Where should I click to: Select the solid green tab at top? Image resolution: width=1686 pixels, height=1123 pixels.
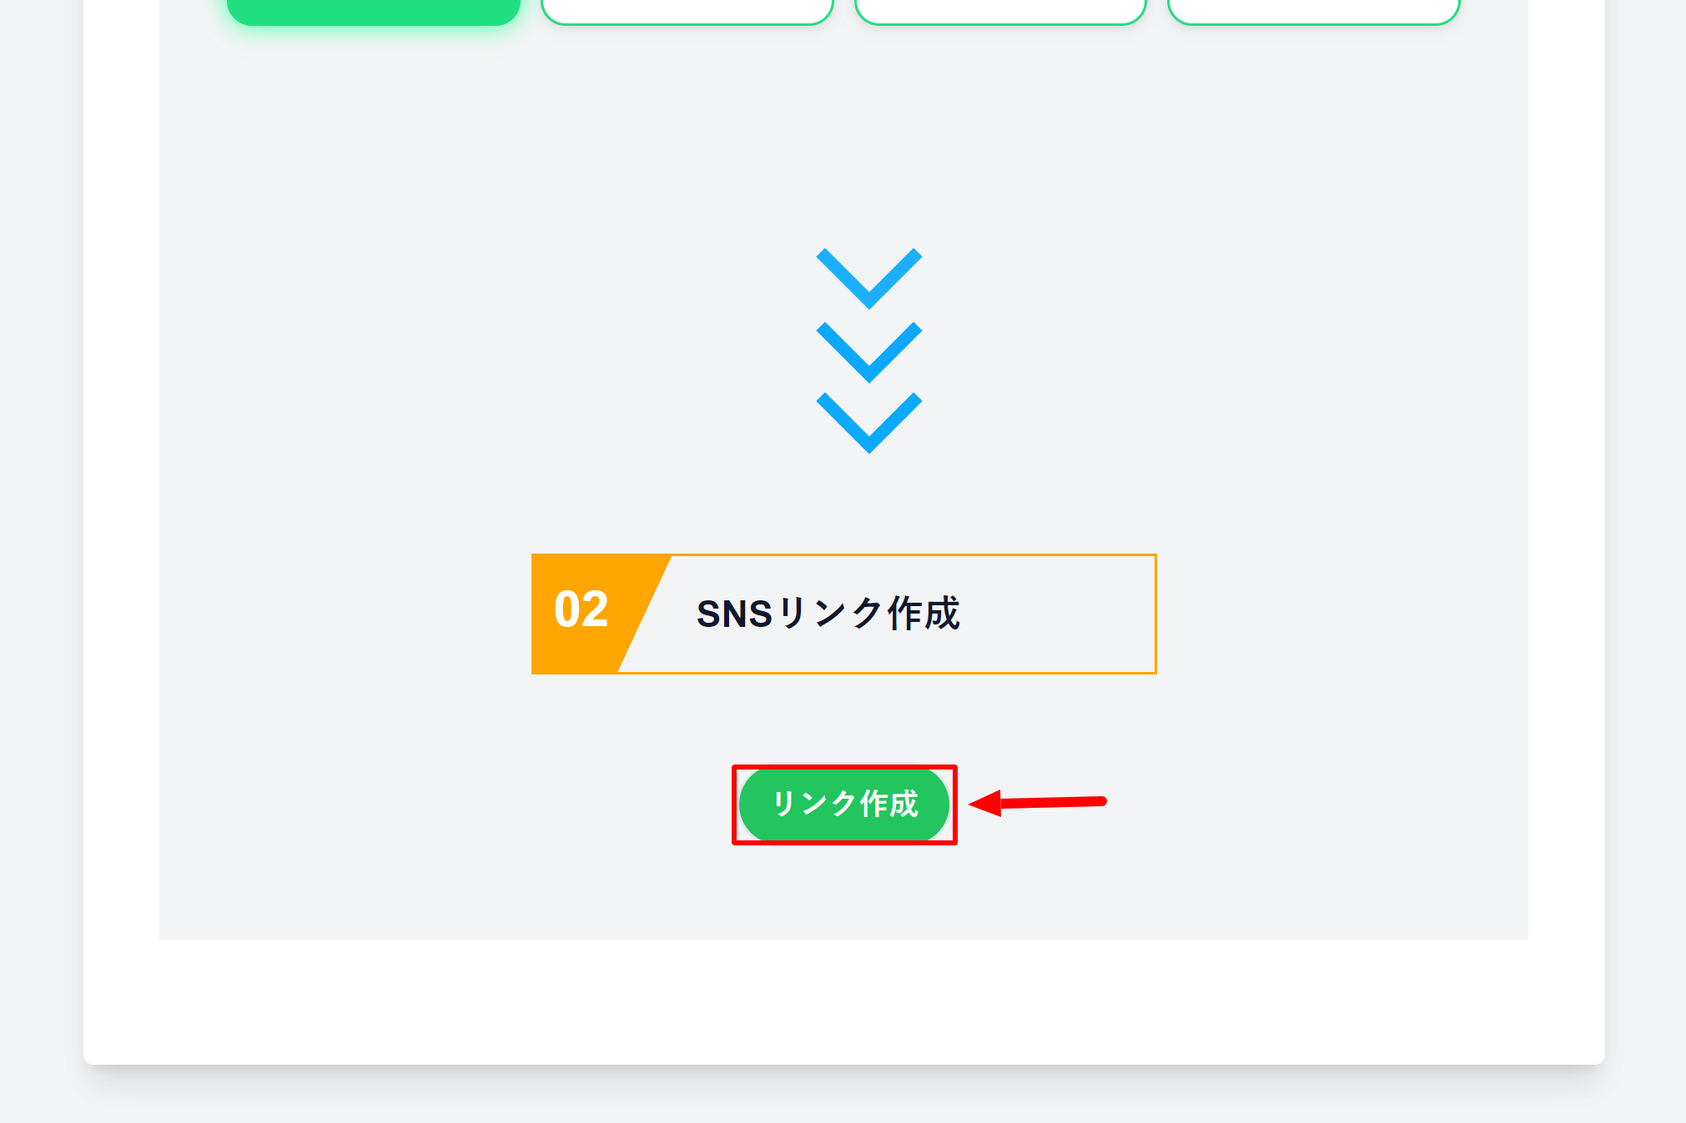click(x=373, y=10)
